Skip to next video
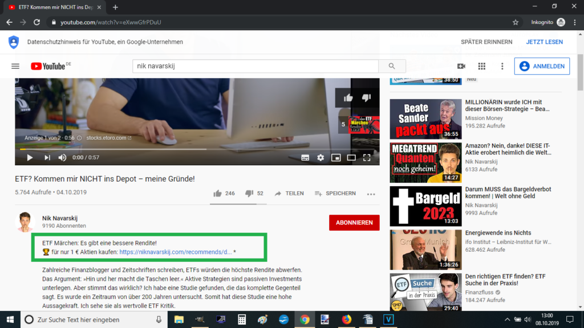Image resolution: width=584 pixels, height=328 pixels. (x=47, y=158)
